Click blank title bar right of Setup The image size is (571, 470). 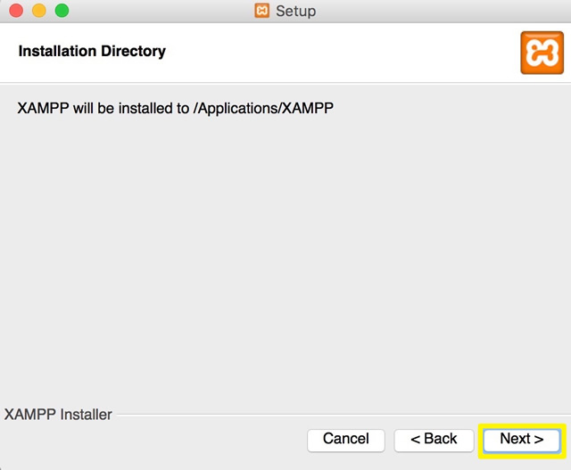[x=437, y=11]
